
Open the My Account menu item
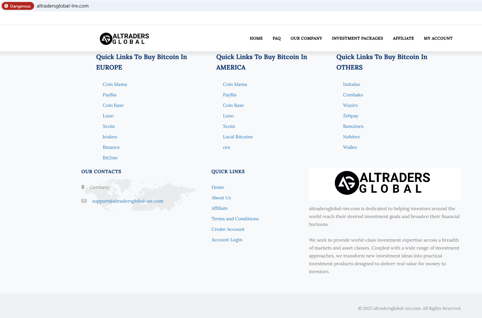pyautogui.click(x=438, y=38)
